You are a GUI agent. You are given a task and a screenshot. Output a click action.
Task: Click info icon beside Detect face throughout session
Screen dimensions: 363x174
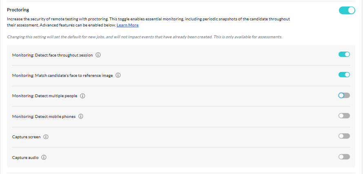pyautogui.click(x=98, y=55)
